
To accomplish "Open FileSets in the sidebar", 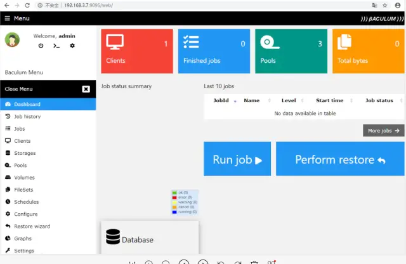I will (x=48, y=189).
